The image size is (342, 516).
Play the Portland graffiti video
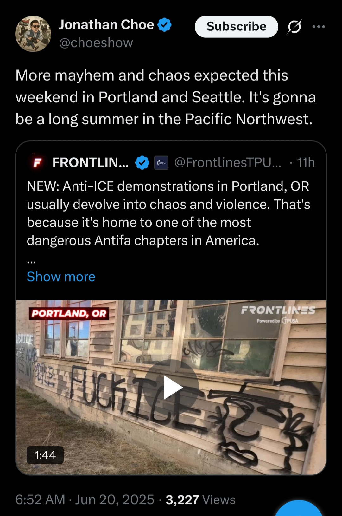tap(171, 387)
